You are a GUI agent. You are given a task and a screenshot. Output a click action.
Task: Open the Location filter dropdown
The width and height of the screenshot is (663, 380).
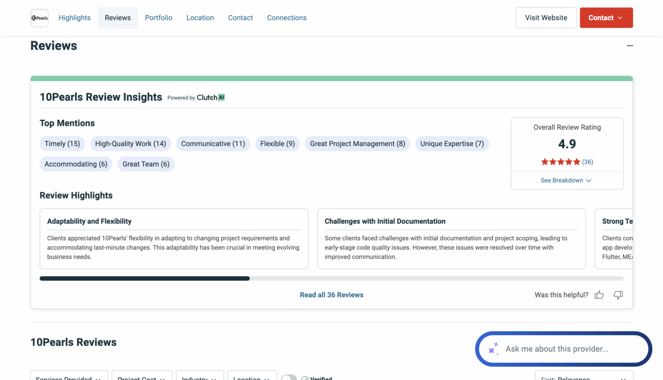pyautogui.click(x=252, y=375)
